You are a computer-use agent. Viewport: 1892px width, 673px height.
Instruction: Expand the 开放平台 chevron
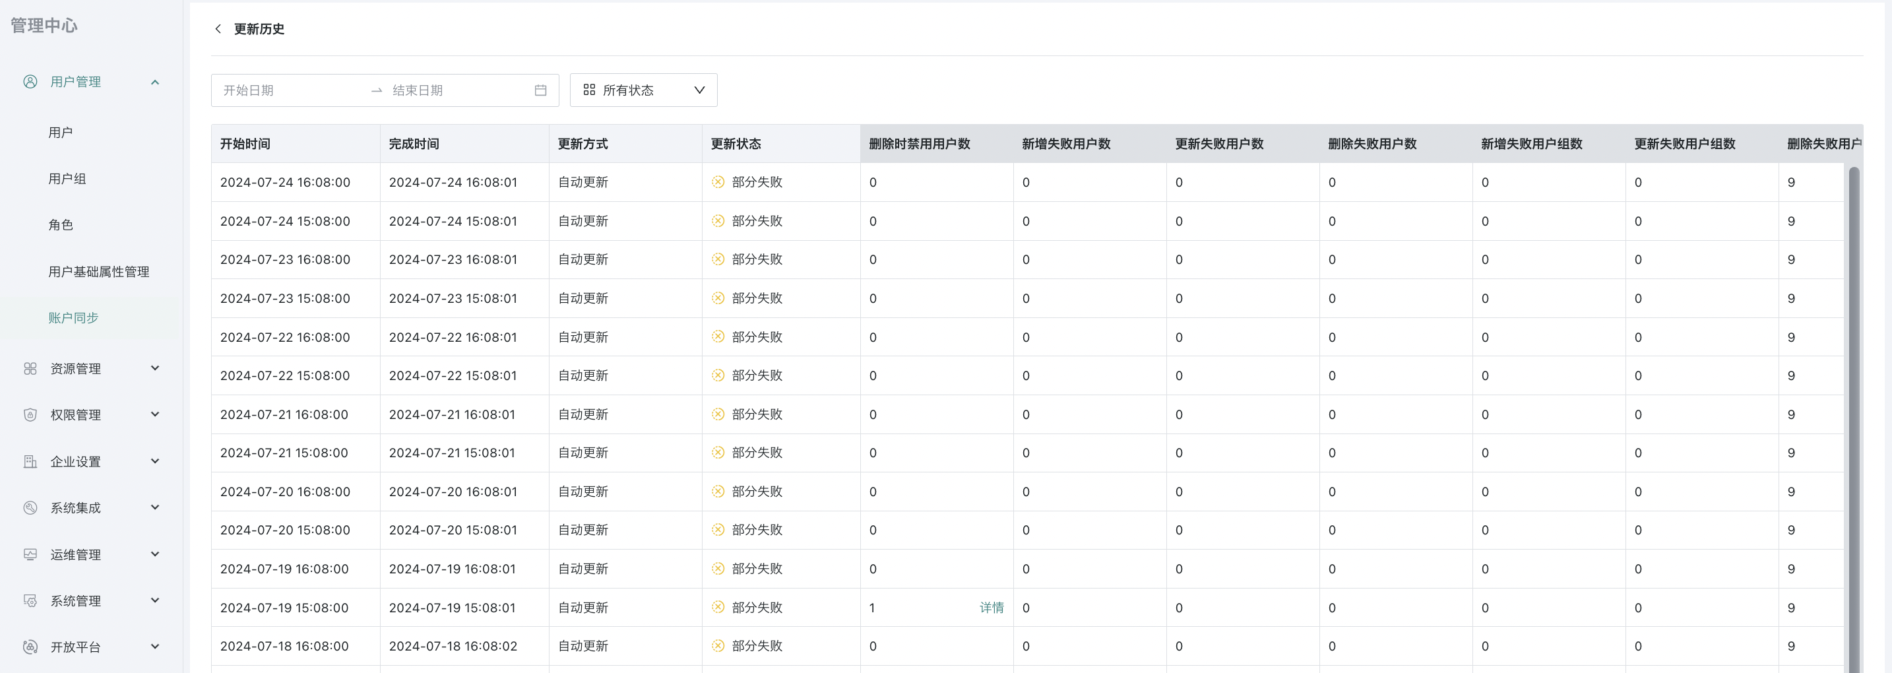pyautogui.click(x=155, y=647)
